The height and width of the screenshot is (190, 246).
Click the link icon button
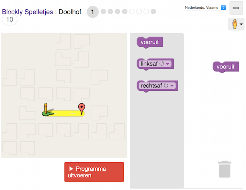tap(236, 8)
